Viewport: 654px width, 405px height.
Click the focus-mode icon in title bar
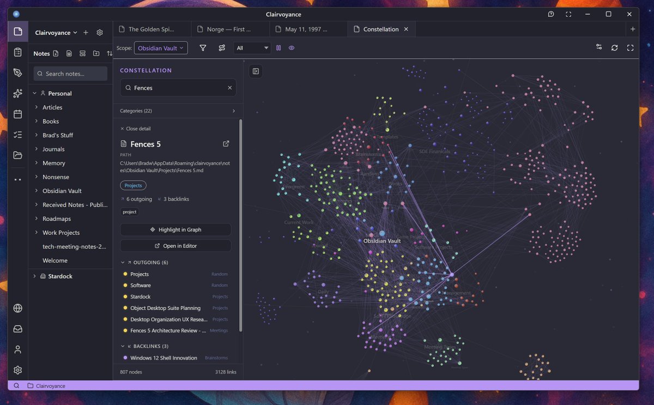pos(568,14)
